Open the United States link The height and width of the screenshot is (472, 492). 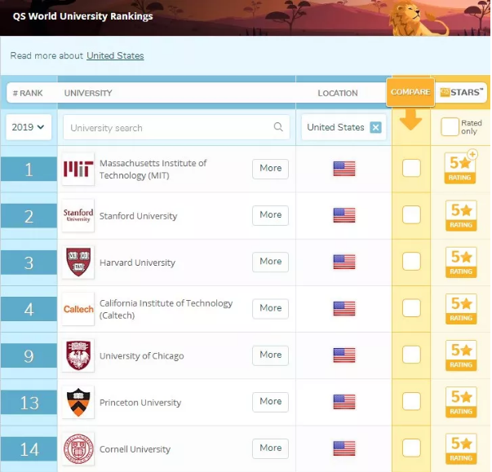(115, 55)
